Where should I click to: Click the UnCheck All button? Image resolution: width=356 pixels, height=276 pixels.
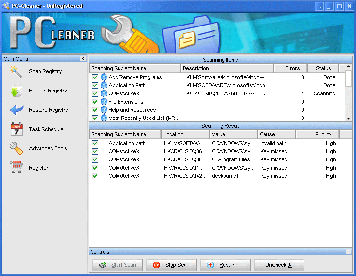pos(279,265)
